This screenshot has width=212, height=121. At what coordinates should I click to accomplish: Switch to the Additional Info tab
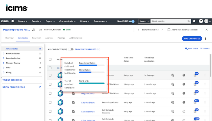click(76, 38)
